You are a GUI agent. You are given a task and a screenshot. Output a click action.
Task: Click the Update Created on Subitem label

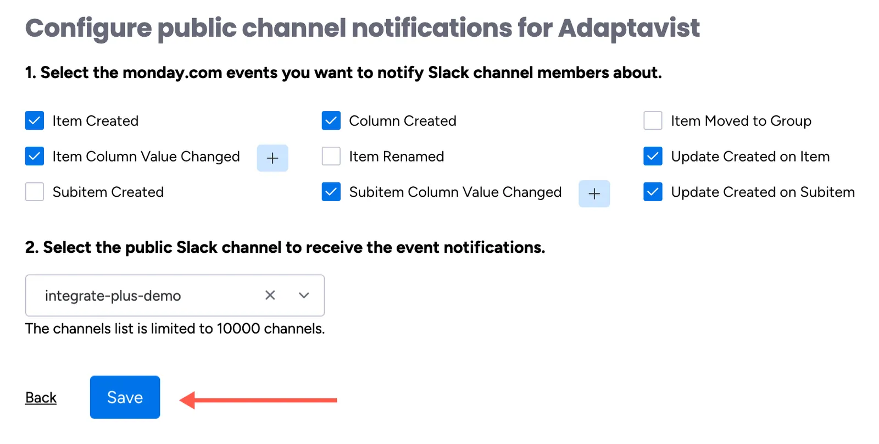tap(763, 192)
